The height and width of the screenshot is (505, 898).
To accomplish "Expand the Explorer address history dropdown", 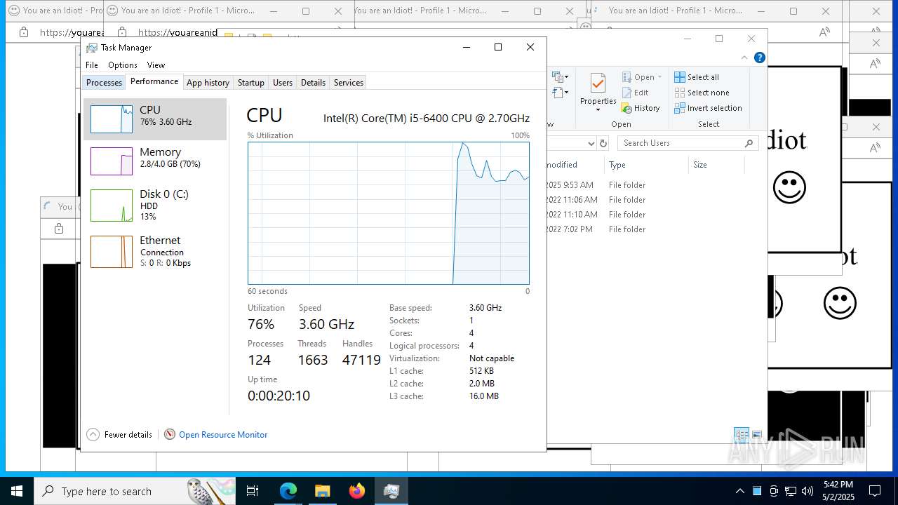I will pyautogui.click(x=591, y=143).
